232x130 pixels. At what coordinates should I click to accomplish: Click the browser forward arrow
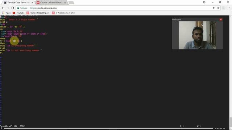8,8
